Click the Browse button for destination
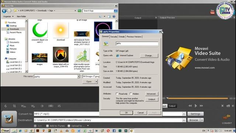Viewport: 236px width, 133px height. point(194,120)
